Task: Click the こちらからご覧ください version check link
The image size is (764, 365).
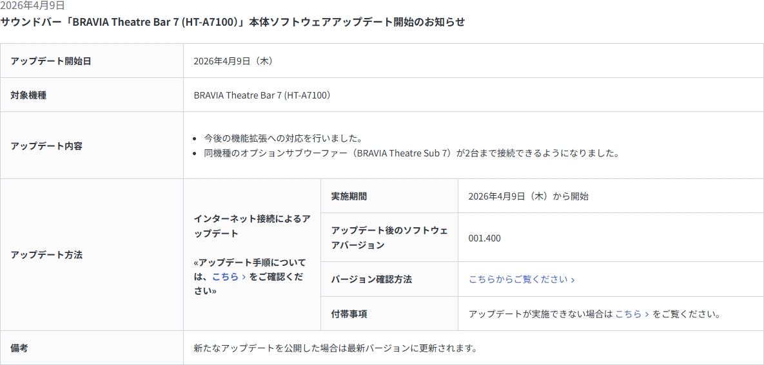Action: pyautogui.click(x=521, y=279)
